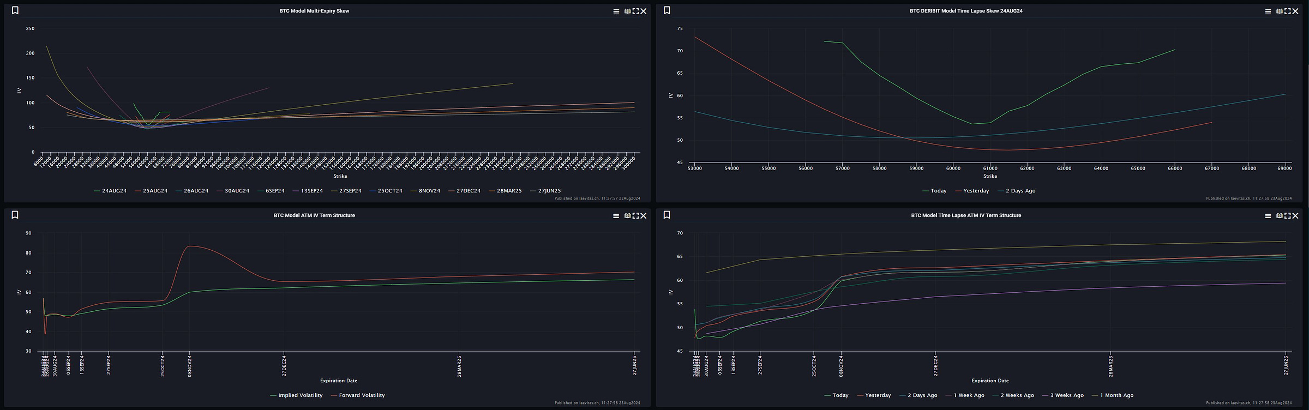Toggle the 27DEC24 legend entry in Multi-Expiry Skew
1309x410 pixels.
click(465, 191)
